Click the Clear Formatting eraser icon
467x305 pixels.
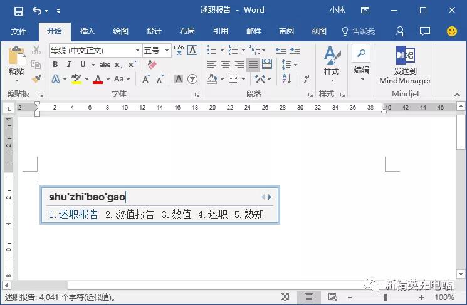tap(152, 64)
